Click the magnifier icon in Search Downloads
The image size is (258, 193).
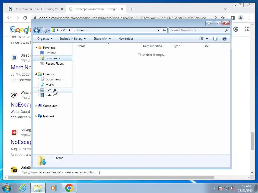click(x=227, y=30)
